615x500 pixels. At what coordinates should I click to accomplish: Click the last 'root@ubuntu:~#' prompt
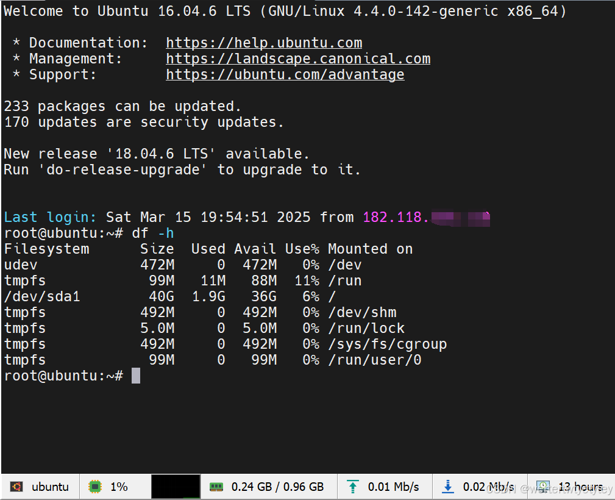coord(63,376)
